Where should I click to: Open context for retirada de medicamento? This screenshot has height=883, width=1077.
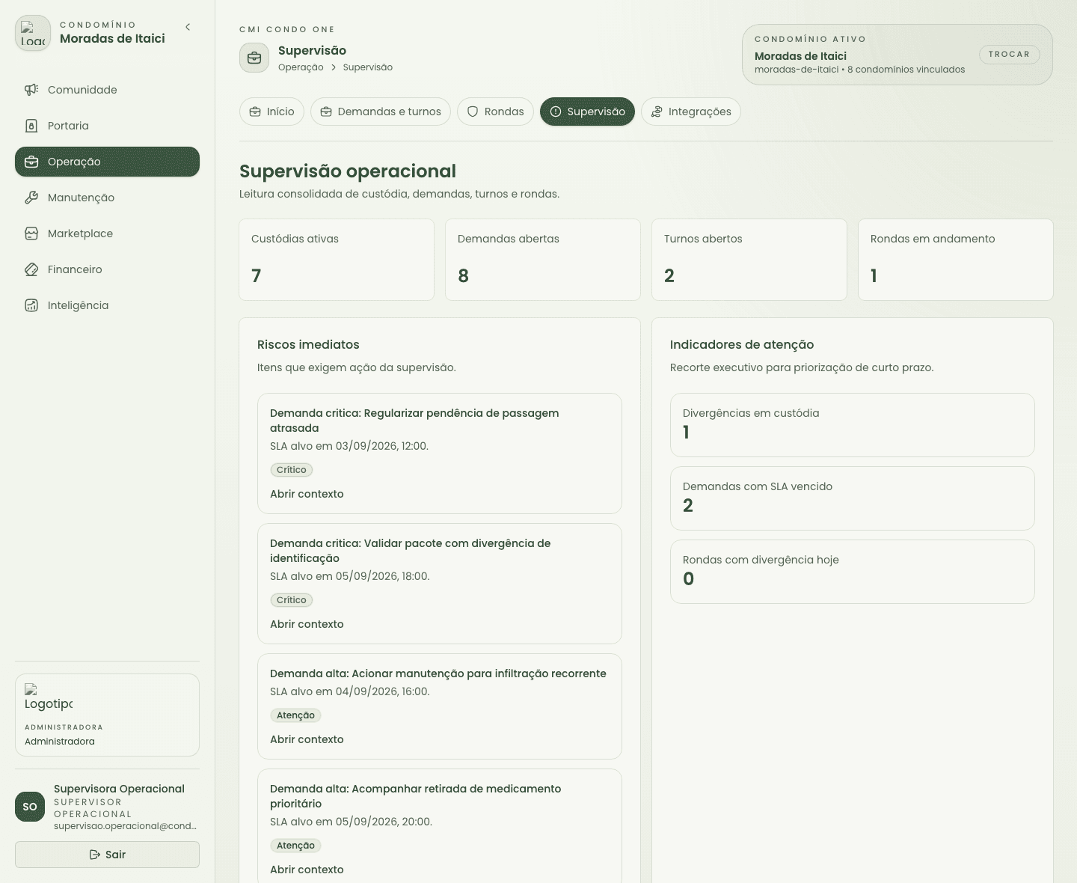coord(307,870)
